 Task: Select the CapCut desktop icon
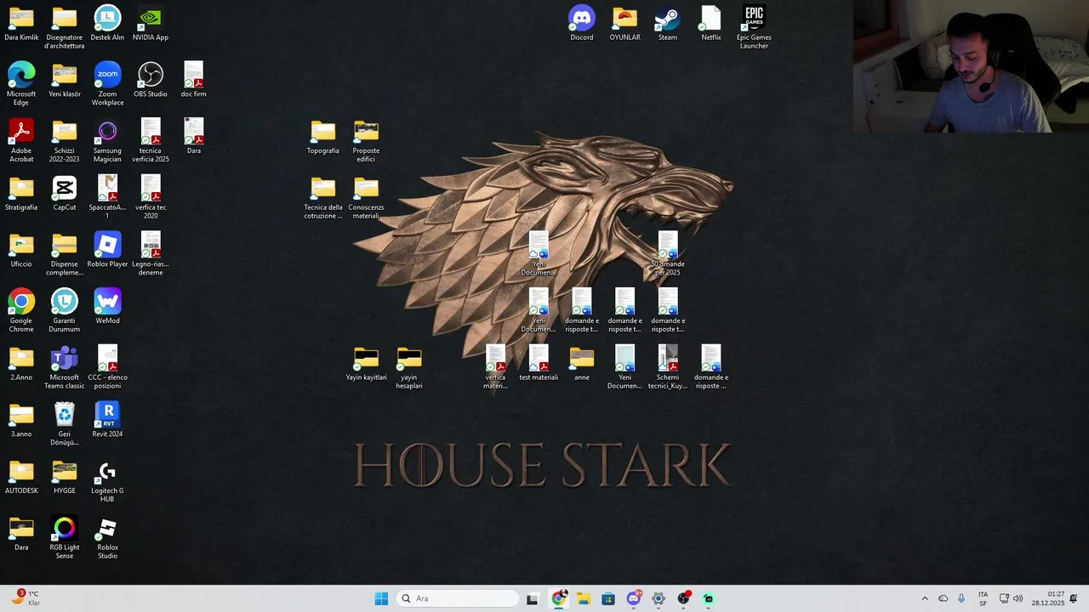[x=65, y=193]
